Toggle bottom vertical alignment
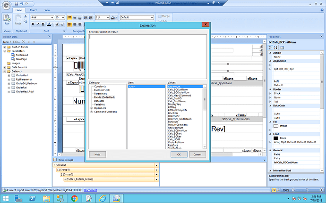 (80, 17)
